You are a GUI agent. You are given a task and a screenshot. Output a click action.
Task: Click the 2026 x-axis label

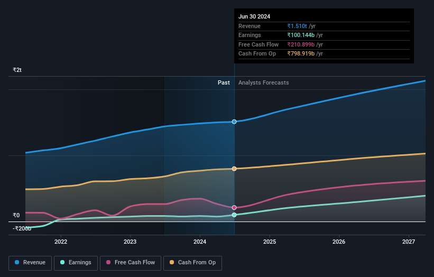tap(339, 242)
